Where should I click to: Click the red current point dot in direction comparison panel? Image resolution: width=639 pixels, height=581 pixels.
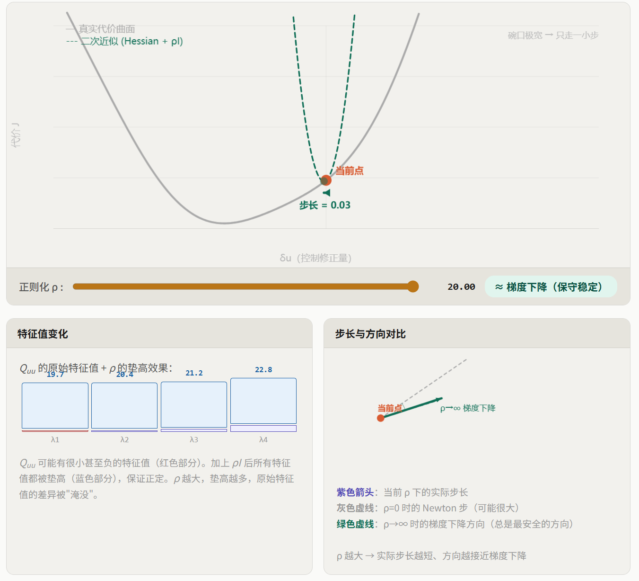(380, 418)
